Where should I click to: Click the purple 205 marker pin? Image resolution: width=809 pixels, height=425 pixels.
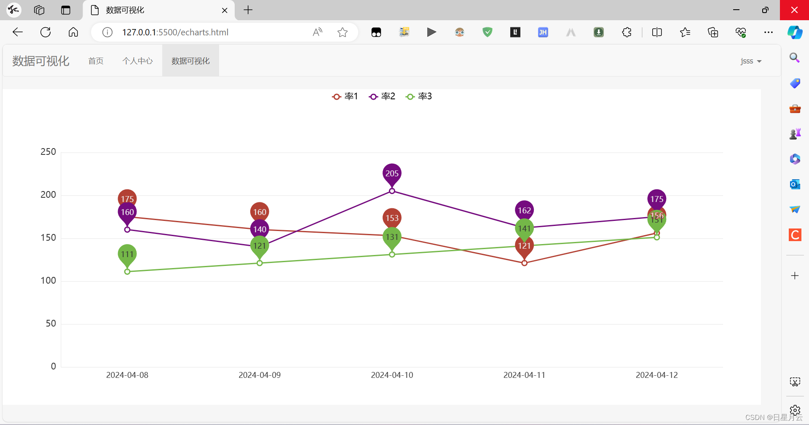[392, 175]
